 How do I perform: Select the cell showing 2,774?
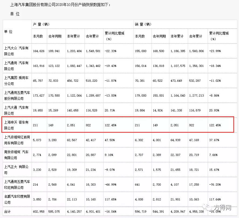click(x=37, y=155)
